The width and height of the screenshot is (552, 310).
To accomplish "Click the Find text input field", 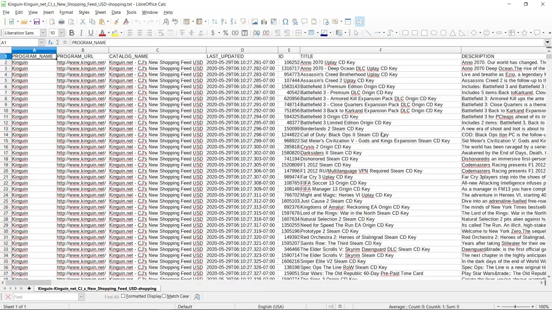I will pyautogui.click(x=46, y=297).
